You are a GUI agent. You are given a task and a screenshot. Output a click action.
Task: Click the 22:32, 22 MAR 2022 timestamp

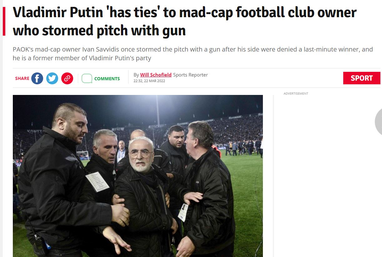[149, 81]
